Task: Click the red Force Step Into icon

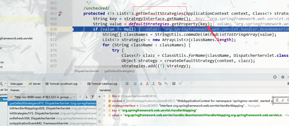Action: pyautogui.click(x=147, y=84)
